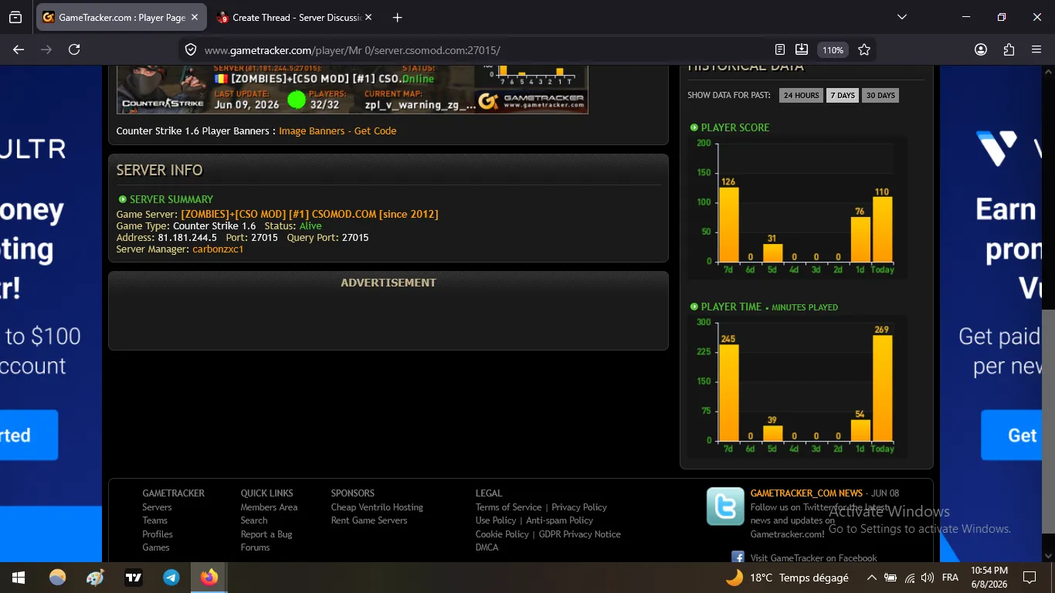1055x593 pixels.
Task: Open the Report a Bug link
Action: (266, 534)
